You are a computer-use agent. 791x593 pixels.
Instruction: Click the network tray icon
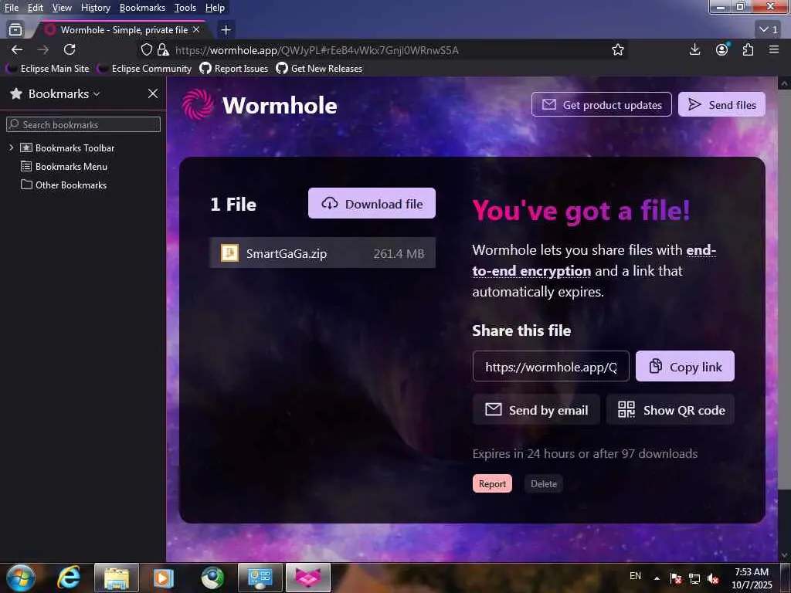point(694,578)
